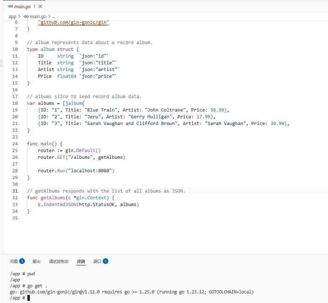Click the underlined gin-gonic import path
328x303 pixels.
(73, 22)
